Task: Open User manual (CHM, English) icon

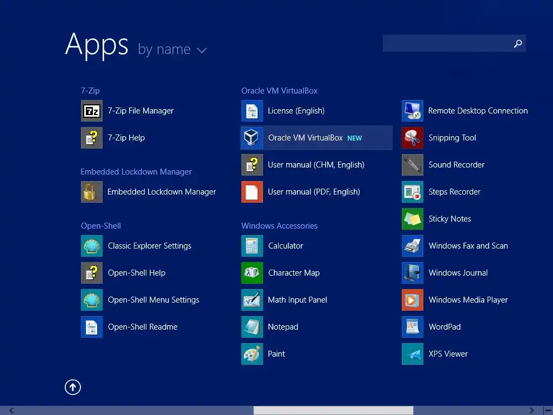Action: tap(252, 165)
